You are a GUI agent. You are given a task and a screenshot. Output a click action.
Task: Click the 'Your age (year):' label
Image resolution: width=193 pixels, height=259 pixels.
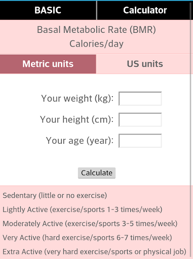click(80, 141)
